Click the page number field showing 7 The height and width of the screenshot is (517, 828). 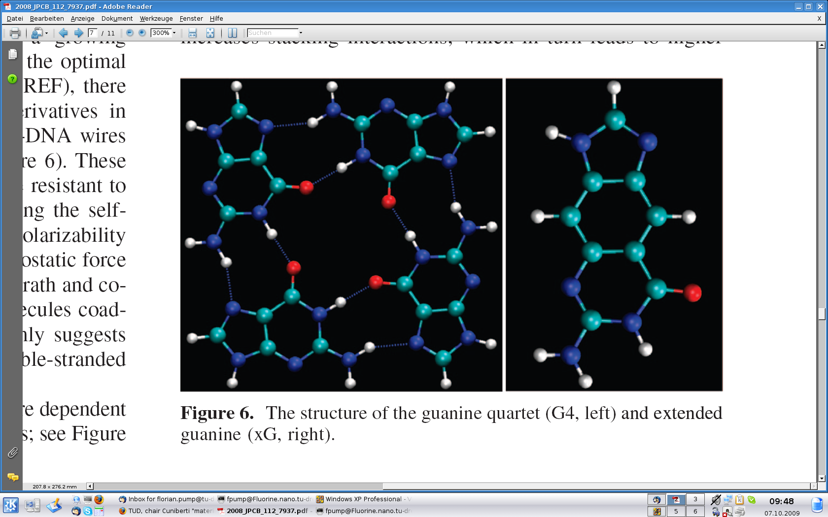coord(93,33)
